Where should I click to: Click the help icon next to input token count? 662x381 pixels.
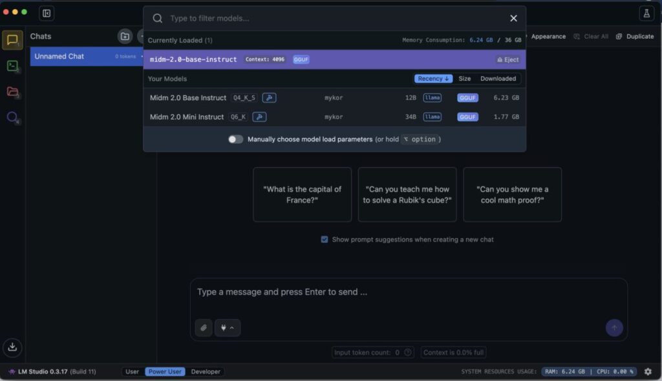(x=407, y=353)
